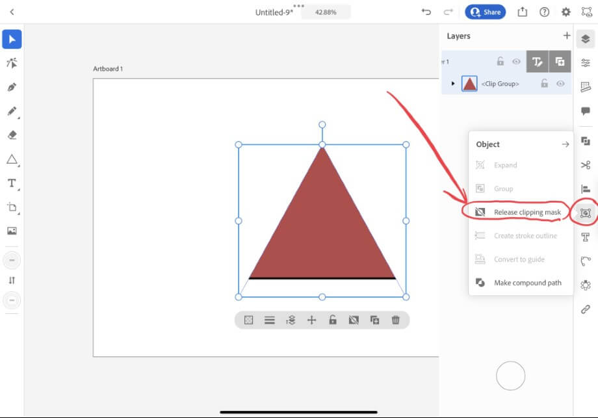598x418 pixels.
Task: Open the Repeat panel icon
Action: point(586,285)
